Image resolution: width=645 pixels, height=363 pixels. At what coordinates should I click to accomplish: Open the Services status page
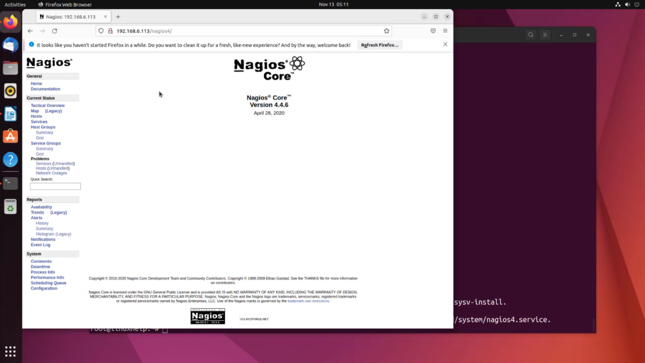39,122
